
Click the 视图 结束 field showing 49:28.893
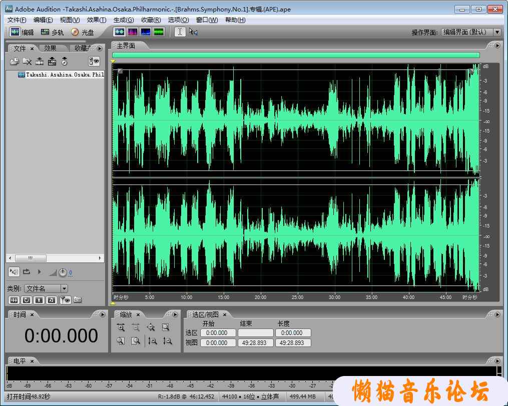(255, 343)
